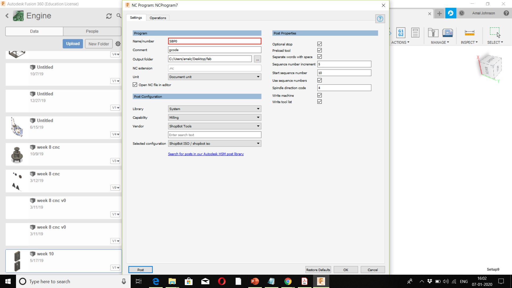This screenshot has width=512, height=288.
Task: Open the Unit dropdown
Action: click(x=215, y=77)
